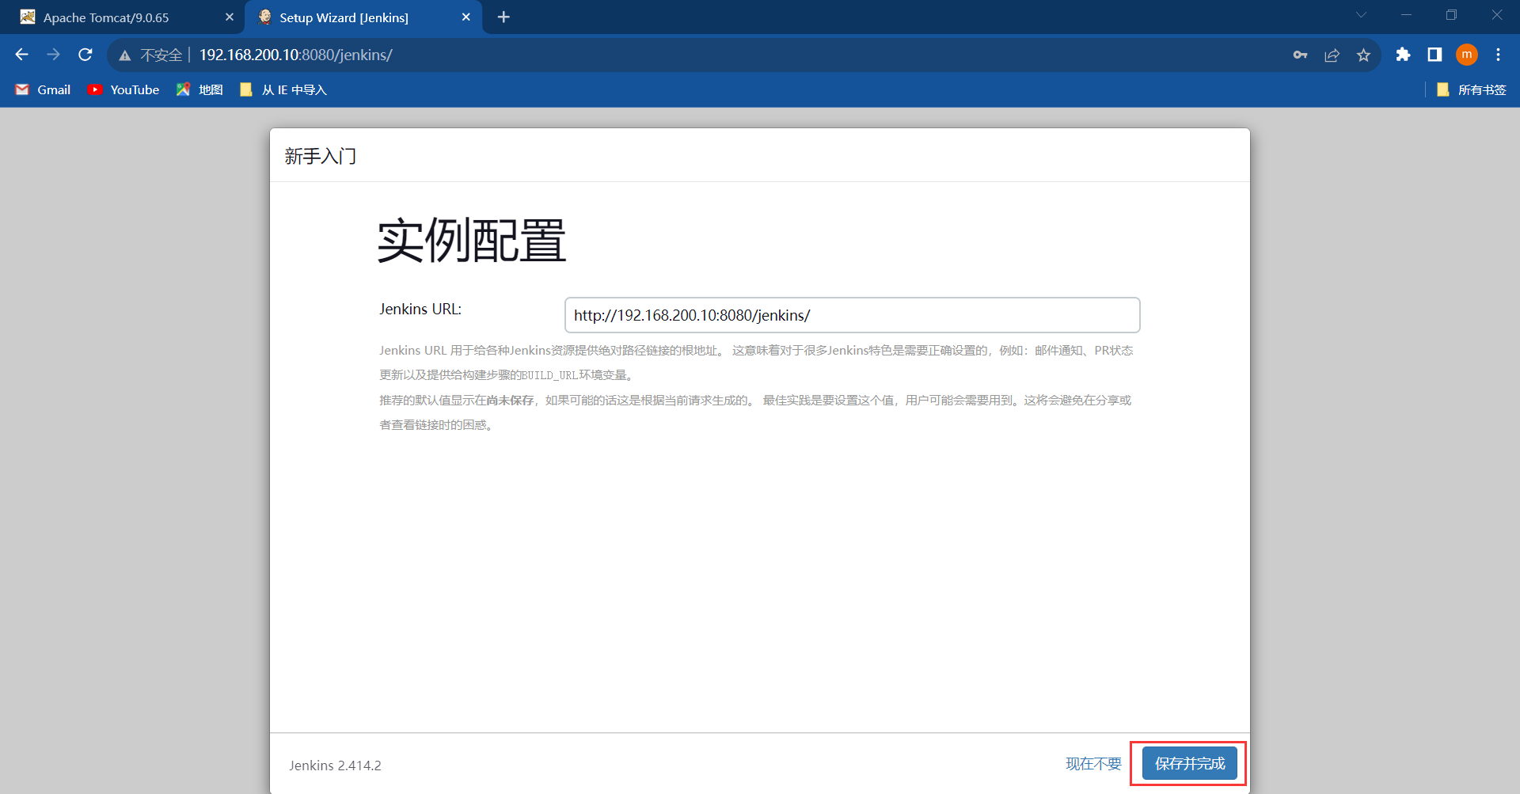
Task: Click the Jenkins URL: label
Action: coord(420,309)
